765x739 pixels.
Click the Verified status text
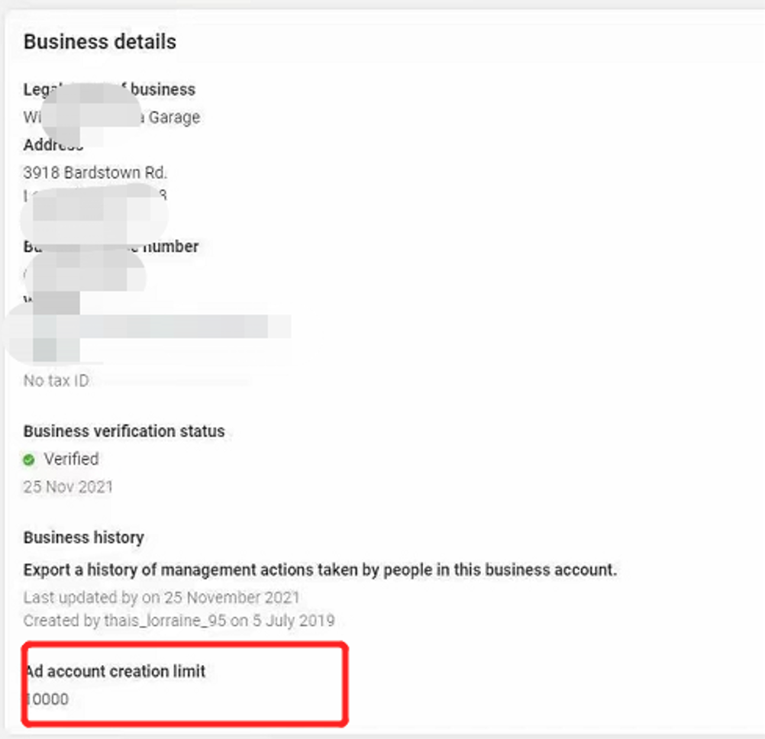pyautogui.click(x=71, y=460)
